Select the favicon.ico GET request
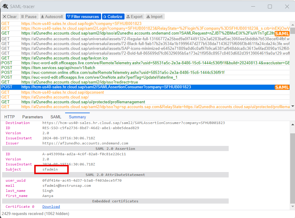This screenshot has width=295, height=218. [145, 58]
